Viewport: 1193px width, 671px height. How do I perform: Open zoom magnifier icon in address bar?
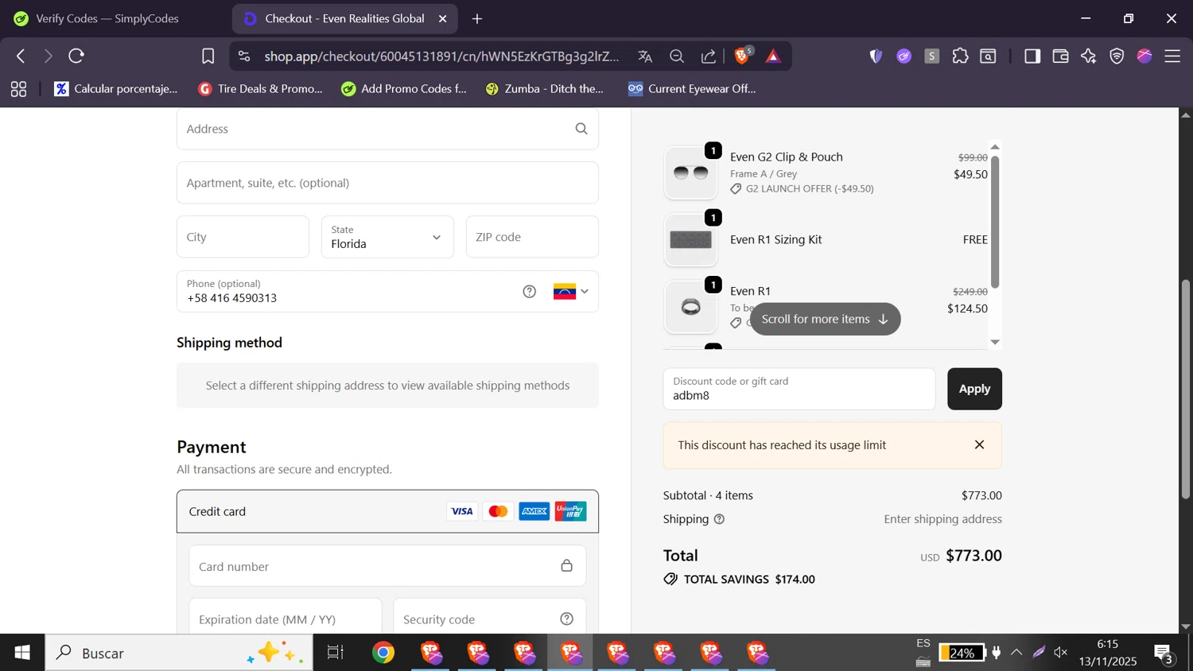[677, 56]
